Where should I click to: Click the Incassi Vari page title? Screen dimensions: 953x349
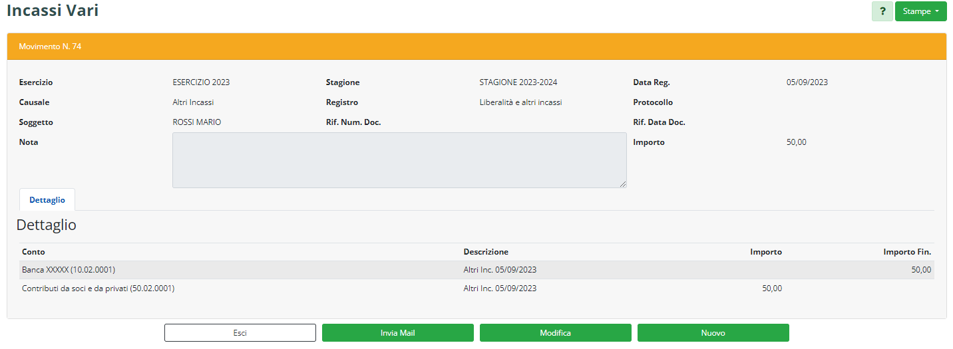pos(53,11)
